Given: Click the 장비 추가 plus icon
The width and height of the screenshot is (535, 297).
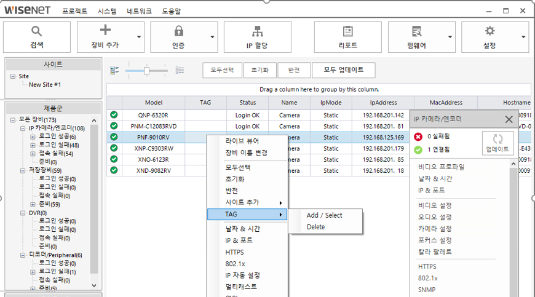Looking at the screenshot, I should tap(105, 30).
